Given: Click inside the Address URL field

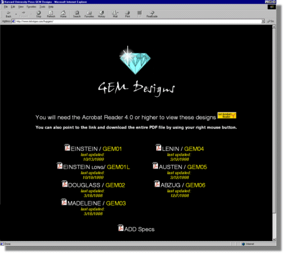Looking at the screenshot, I should 138,21.
